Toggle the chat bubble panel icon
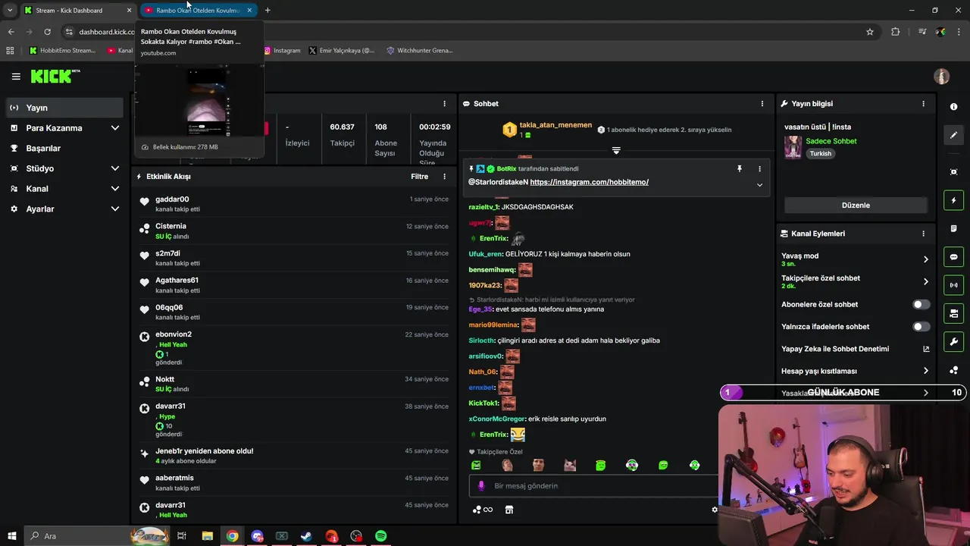 (x=953, y=257)
